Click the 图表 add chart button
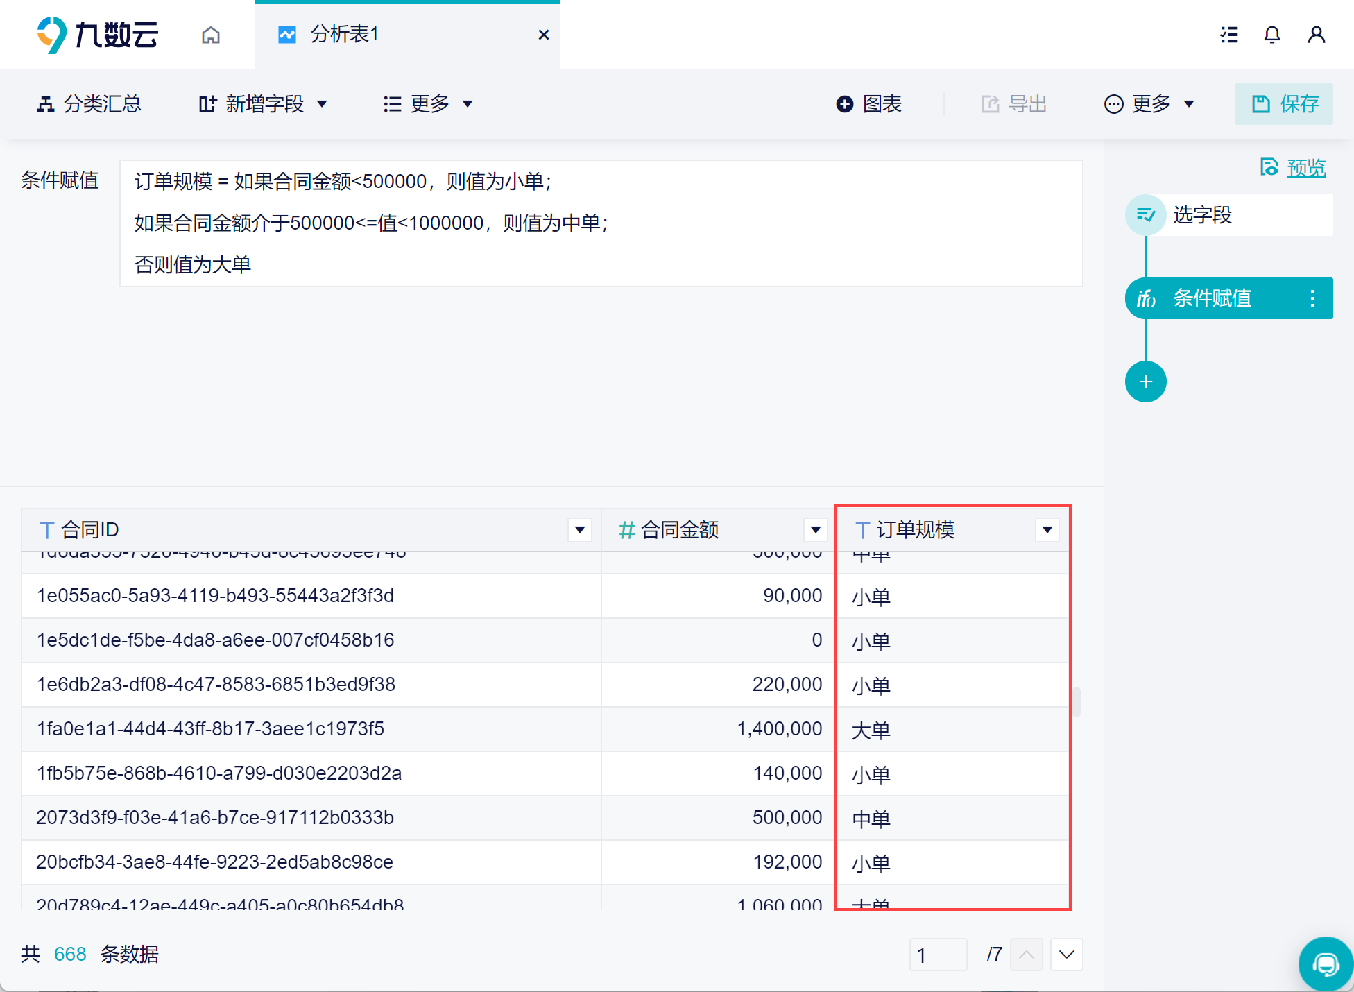 point(869,104)
